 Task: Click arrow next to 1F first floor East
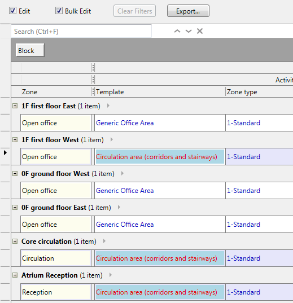point(108,106)
